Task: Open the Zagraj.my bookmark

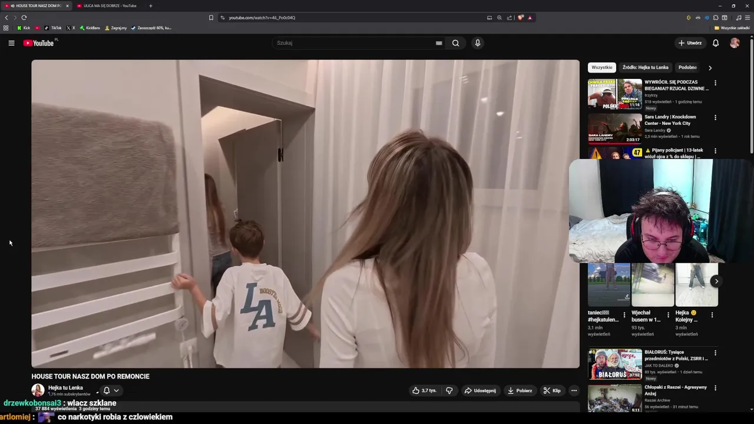Action: (x=115, y=28)
